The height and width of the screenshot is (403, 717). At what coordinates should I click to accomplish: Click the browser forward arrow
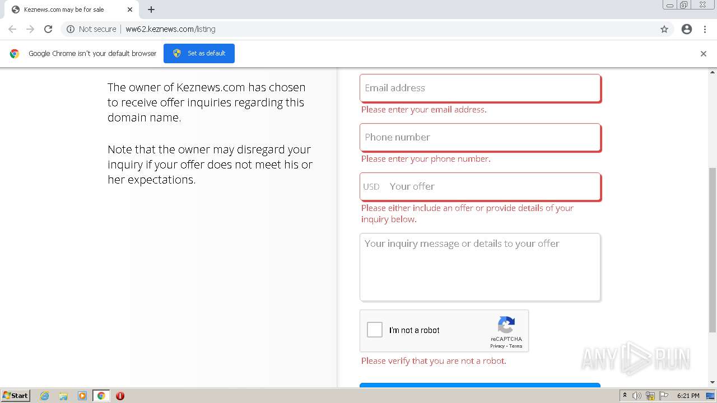coord(30,29)
